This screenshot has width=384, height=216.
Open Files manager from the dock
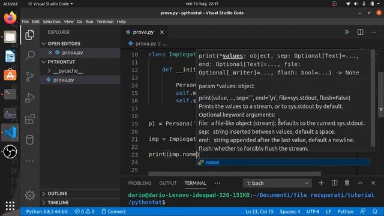[x=10, y=37]
